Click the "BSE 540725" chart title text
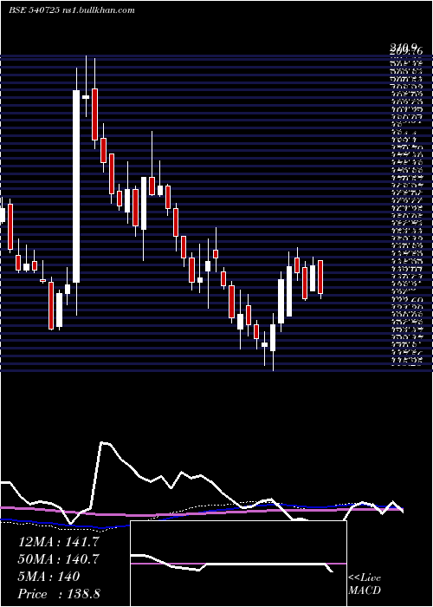 [34, 10]
